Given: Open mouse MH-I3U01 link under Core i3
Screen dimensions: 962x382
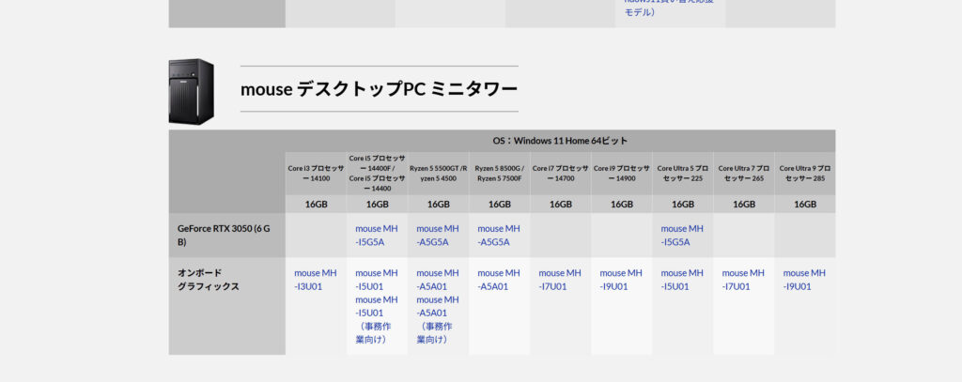Looking at the screenshot, I should pos(315,280).
